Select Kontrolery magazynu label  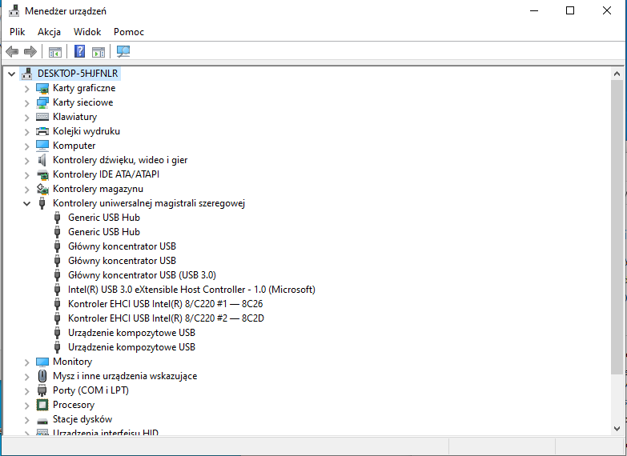pos(98,189)
